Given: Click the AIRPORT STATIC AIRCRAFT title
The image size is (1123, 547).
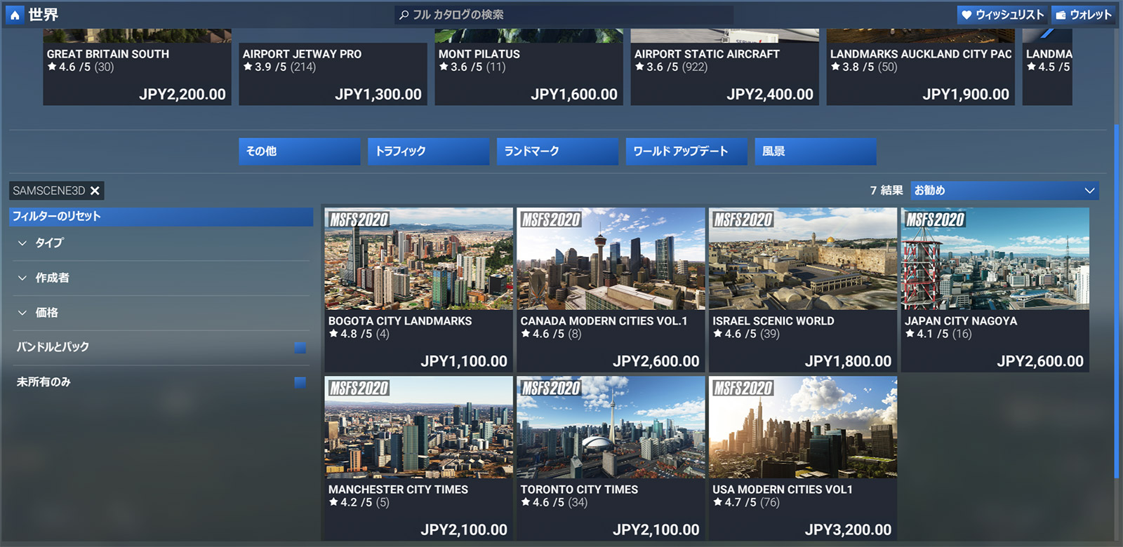Looking at the screenshot, I should pyautogui.click(x=707, y=54).
